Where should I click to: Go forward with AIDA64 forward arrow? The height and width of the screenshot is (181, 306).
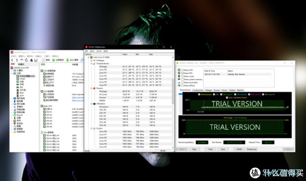pos(17,60)
